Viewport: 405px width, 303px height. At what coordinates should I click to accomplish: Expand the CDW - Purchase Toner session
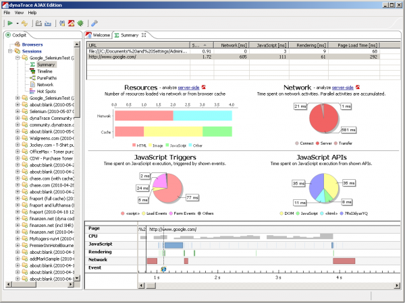click(x=18, y=158)
